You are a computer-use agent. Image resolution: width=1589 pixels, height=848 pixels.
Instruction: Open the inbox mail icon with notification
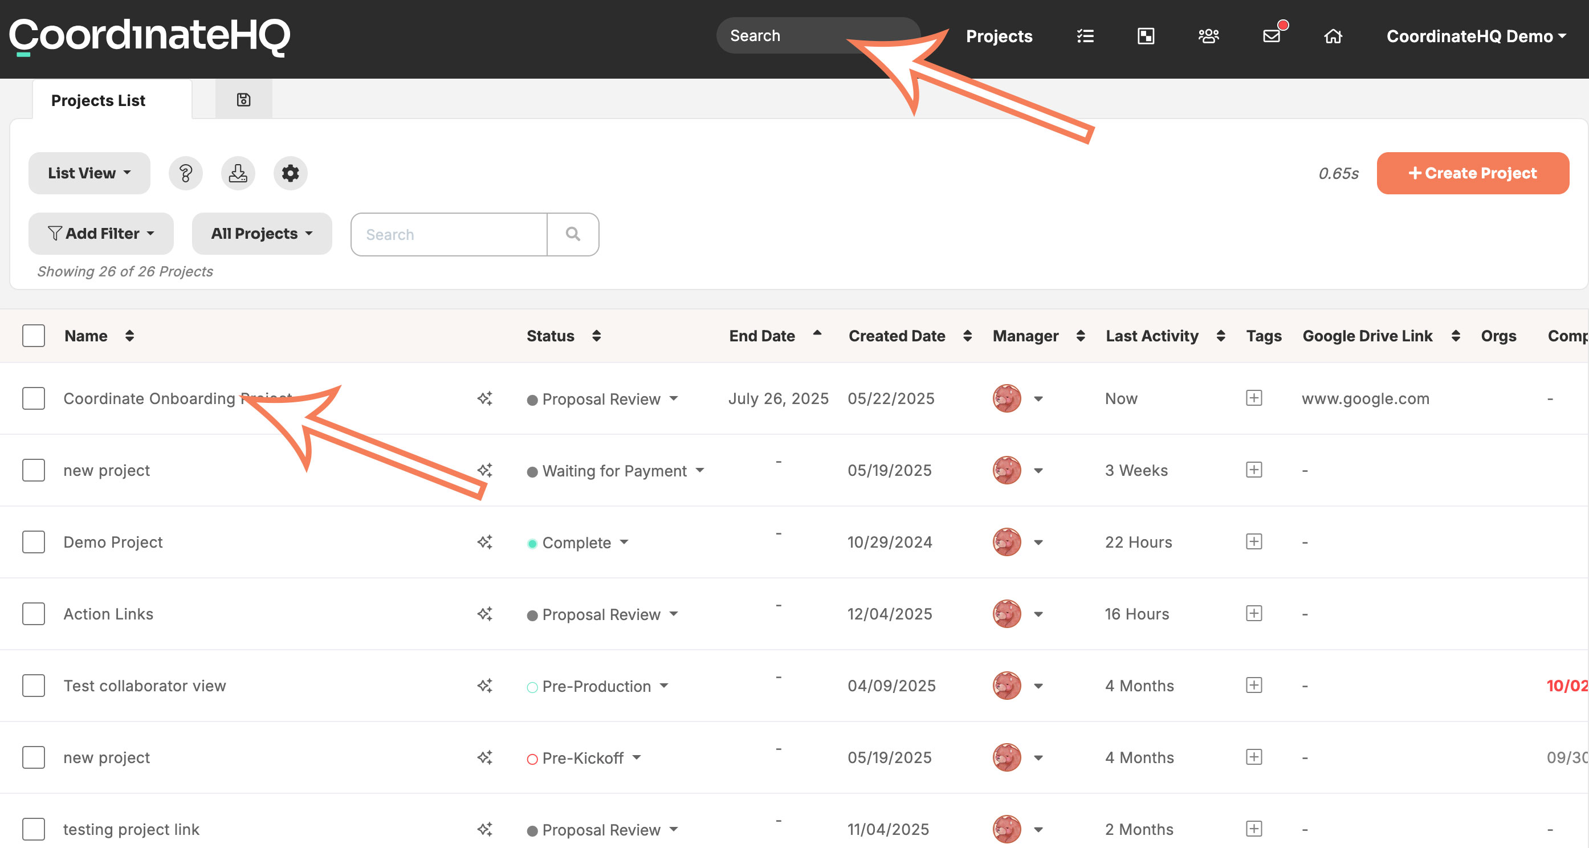click(x=1272, y=36)
